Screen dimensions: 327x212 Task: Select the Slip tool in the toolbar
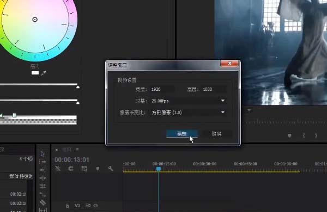click(x=43, y=210)
